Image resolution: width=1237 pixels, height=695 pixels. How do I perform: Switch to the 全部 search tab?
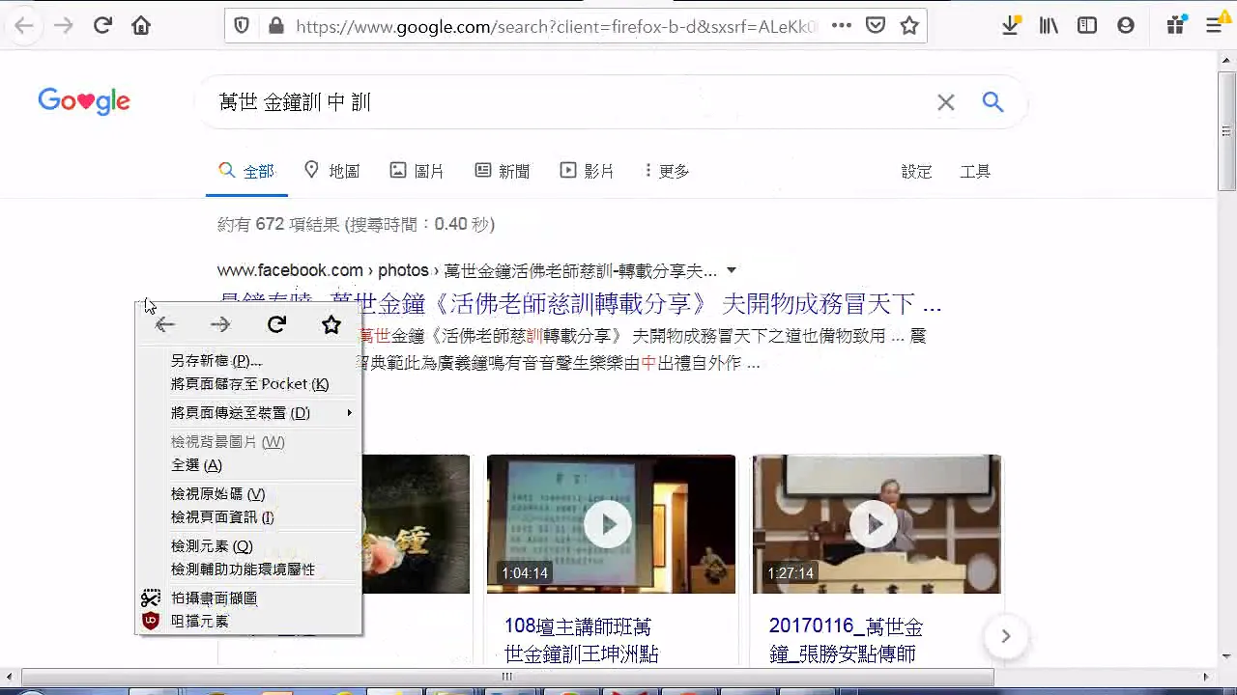[246, 171]
